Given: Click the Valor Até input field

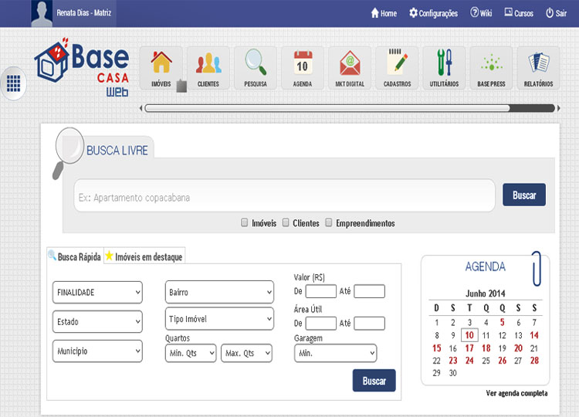Looking at the screenshot, I should pos(369,291).
